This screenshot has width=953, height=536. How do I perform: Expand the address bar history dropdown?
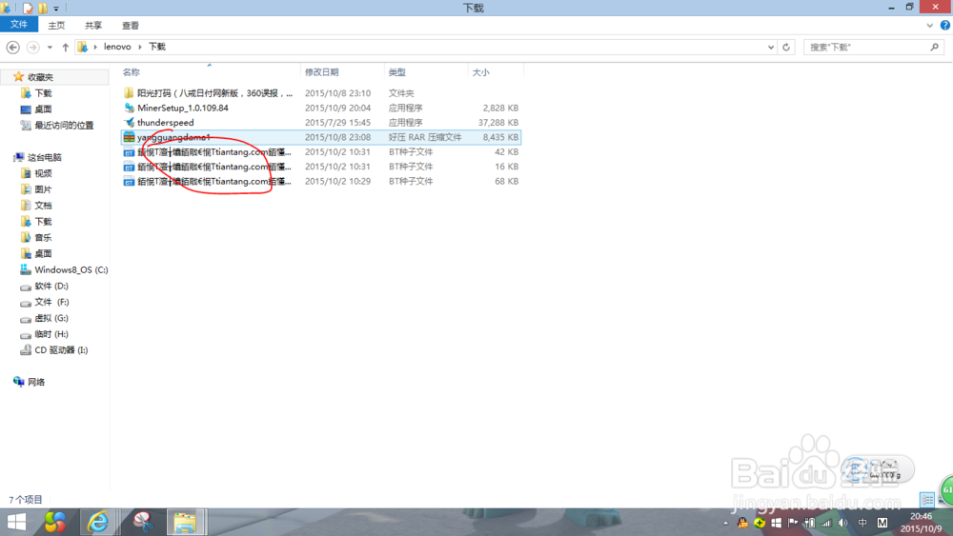[x=771, y=47]
